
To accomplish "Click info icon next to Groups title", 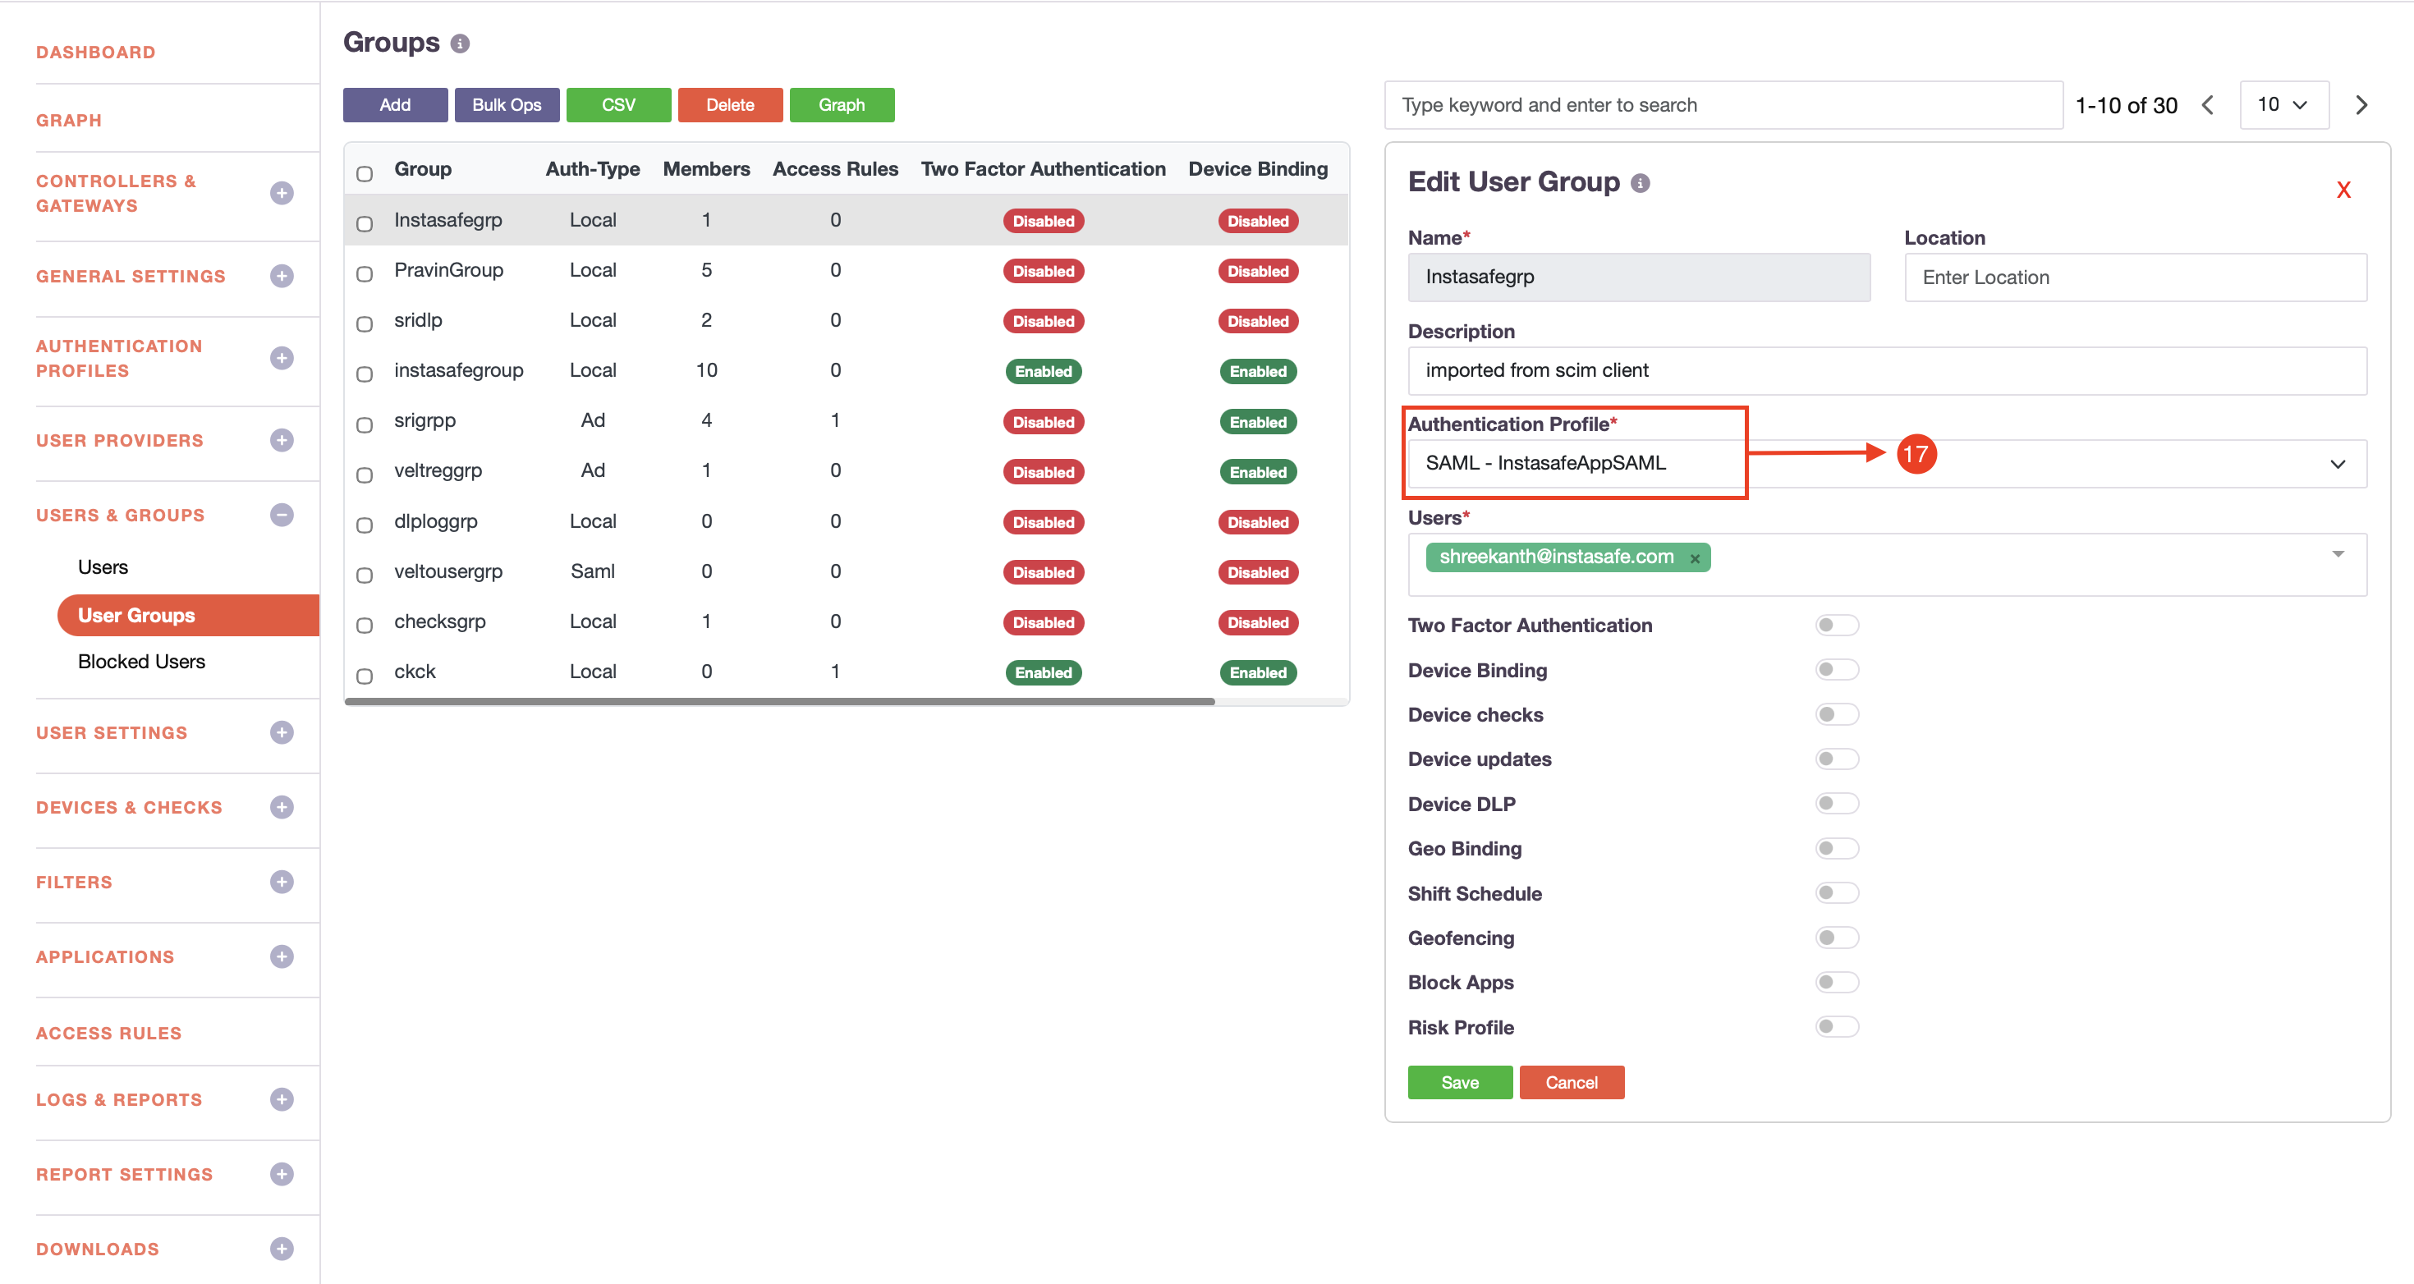I will coord(459,44).
